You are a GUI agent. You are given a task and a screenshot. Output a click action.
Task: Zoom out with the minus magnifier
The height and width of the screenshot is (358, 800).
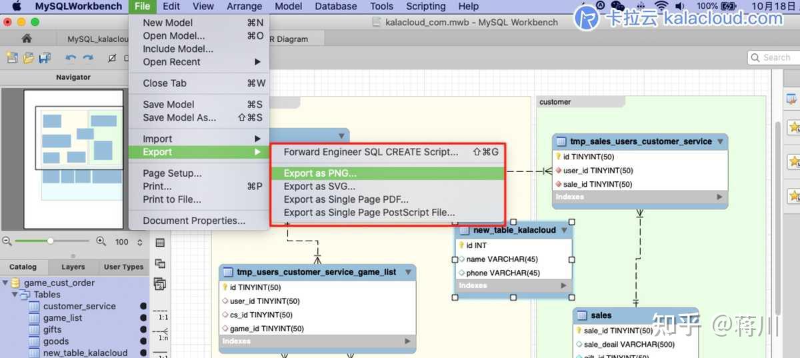tap(7, 241)
